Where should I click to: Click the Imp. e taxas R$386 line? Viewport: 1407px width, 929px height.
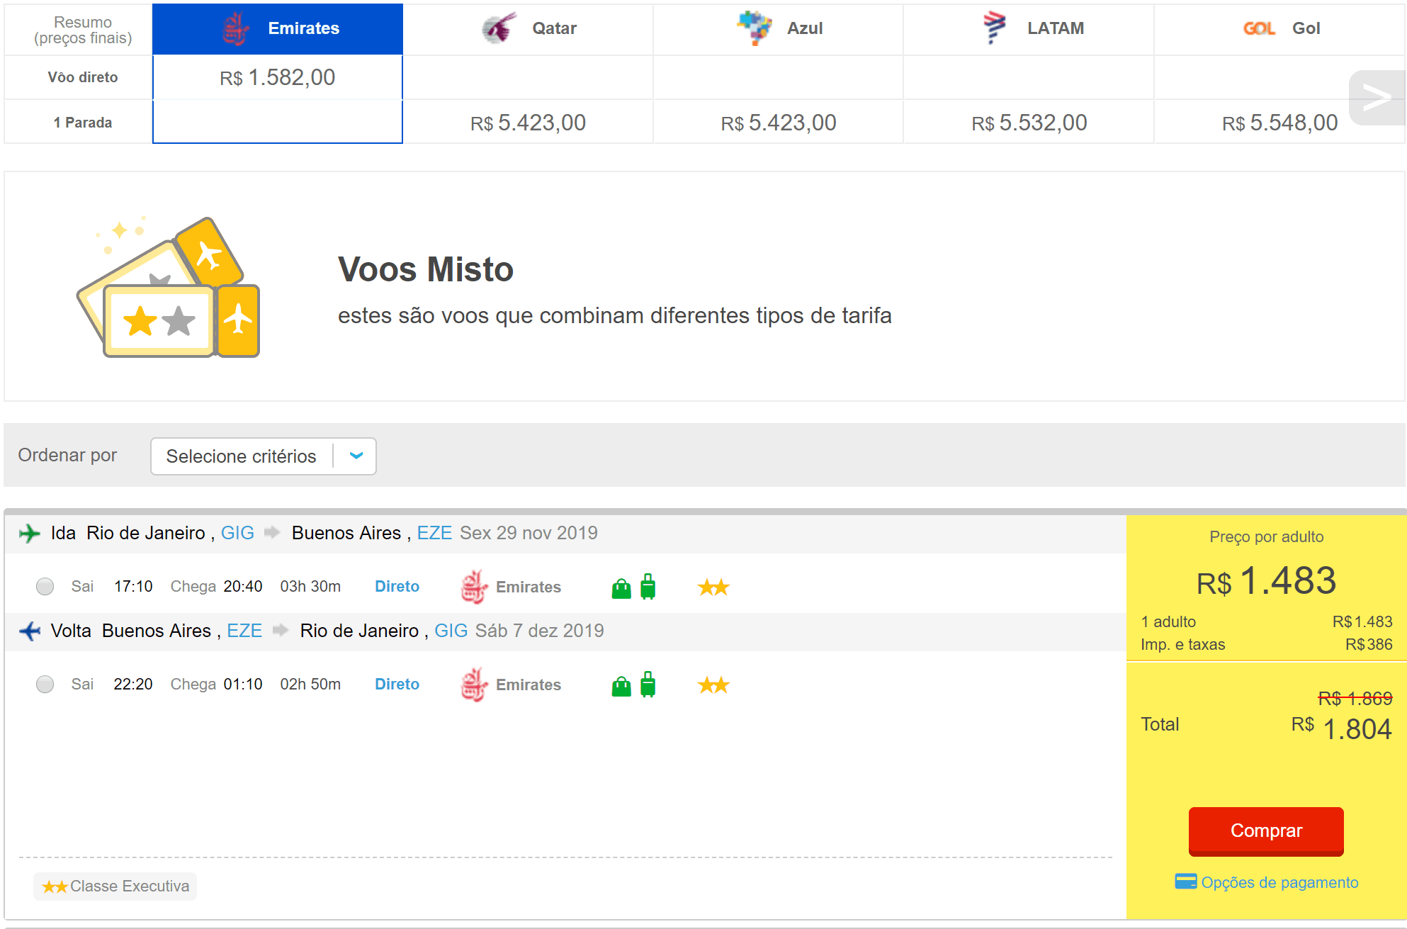coord(1266,645)
